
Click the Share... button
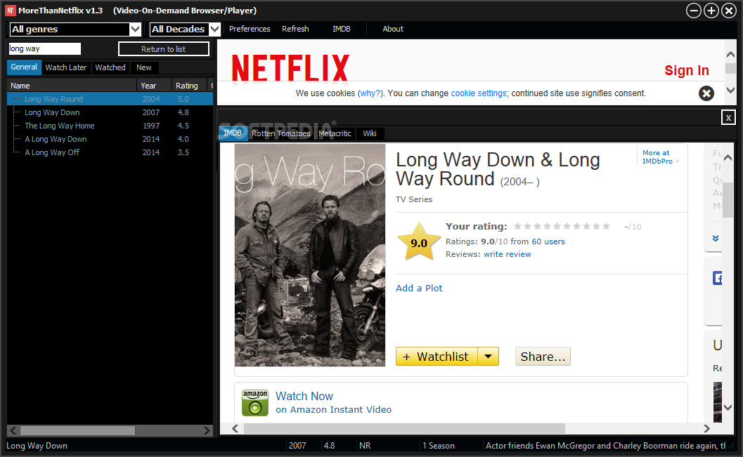(x=543, y=356)
